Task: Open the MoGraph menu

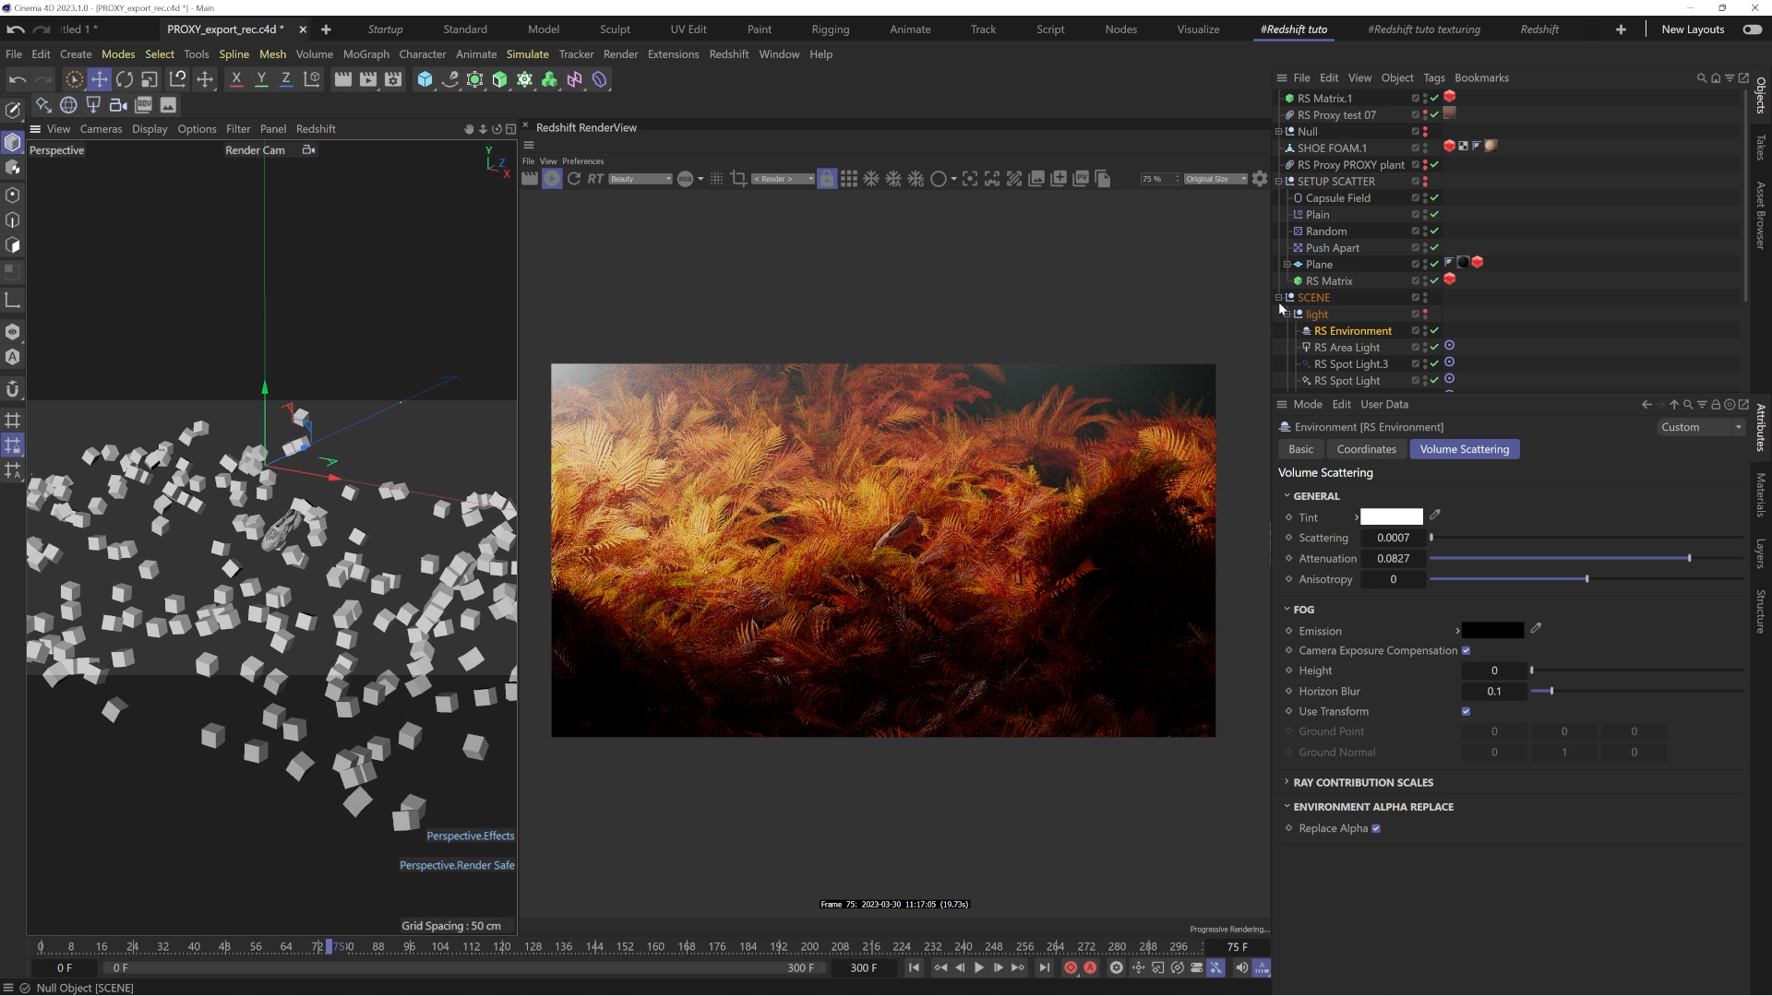Action: click(x=365, y=54)
